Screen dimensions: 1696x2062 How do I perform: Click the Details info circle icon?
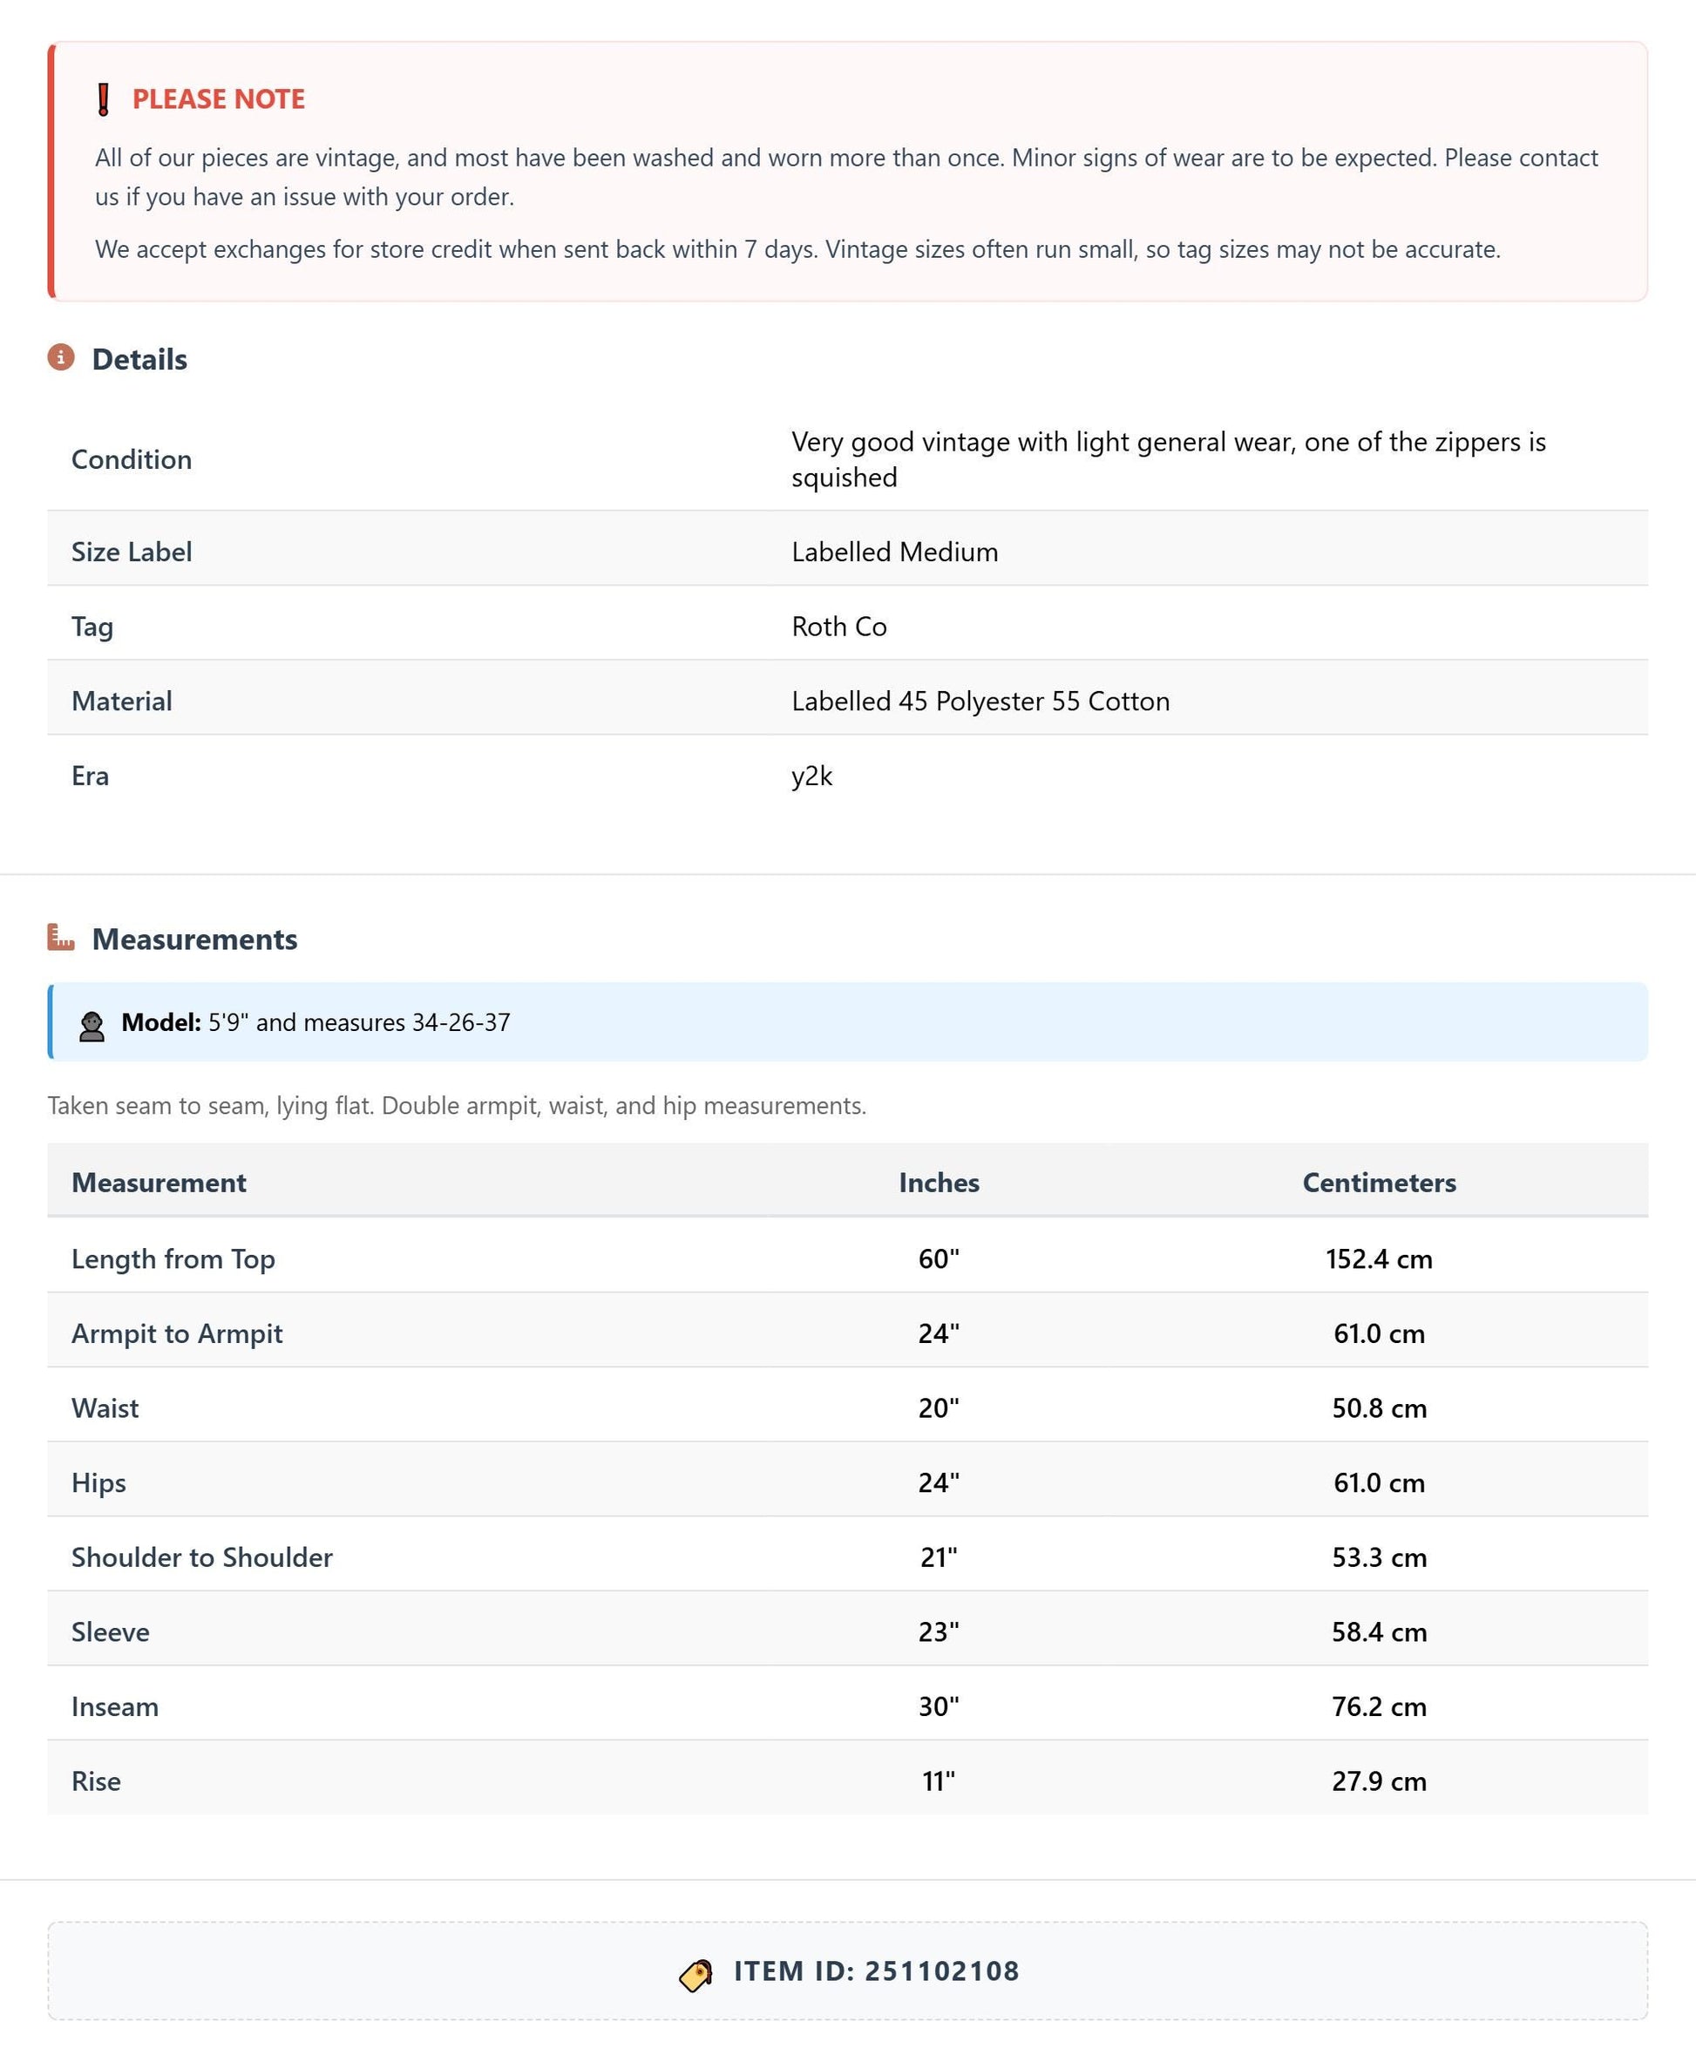pos(61,357)
